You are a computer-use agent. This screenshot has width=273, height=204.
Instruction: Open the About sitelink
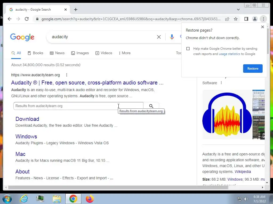pos(22,172)
